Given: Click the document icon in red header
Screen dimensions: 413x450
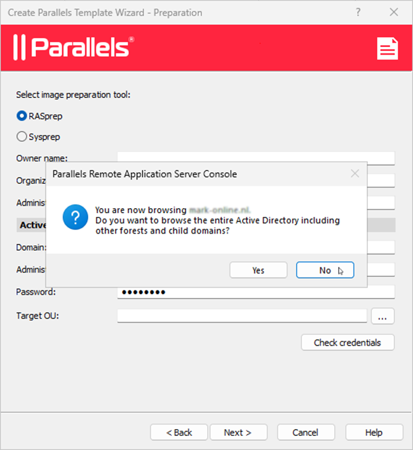Looking at the screenshot, I should 387,48.
